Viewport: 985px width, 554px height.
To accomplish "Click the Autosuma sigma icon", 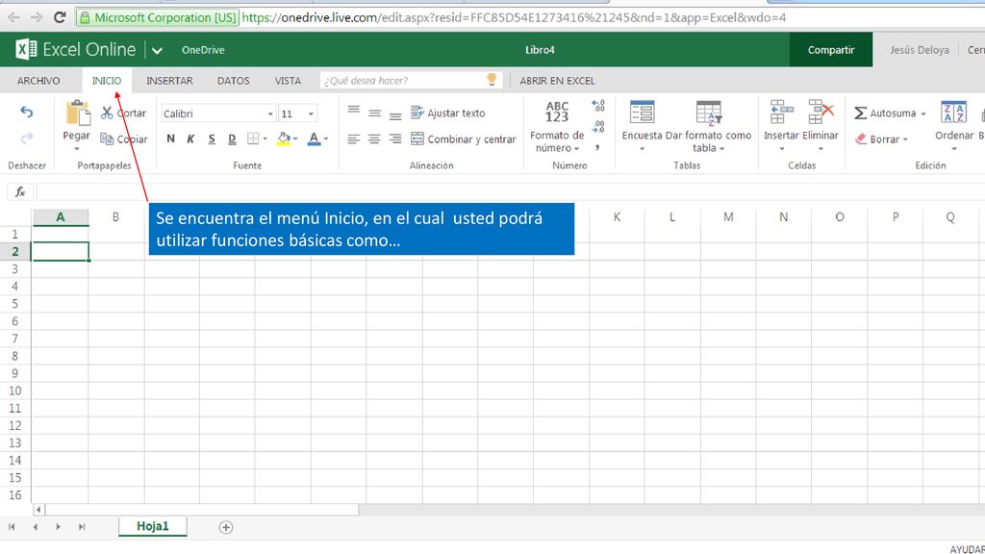I will coord(860,113).
